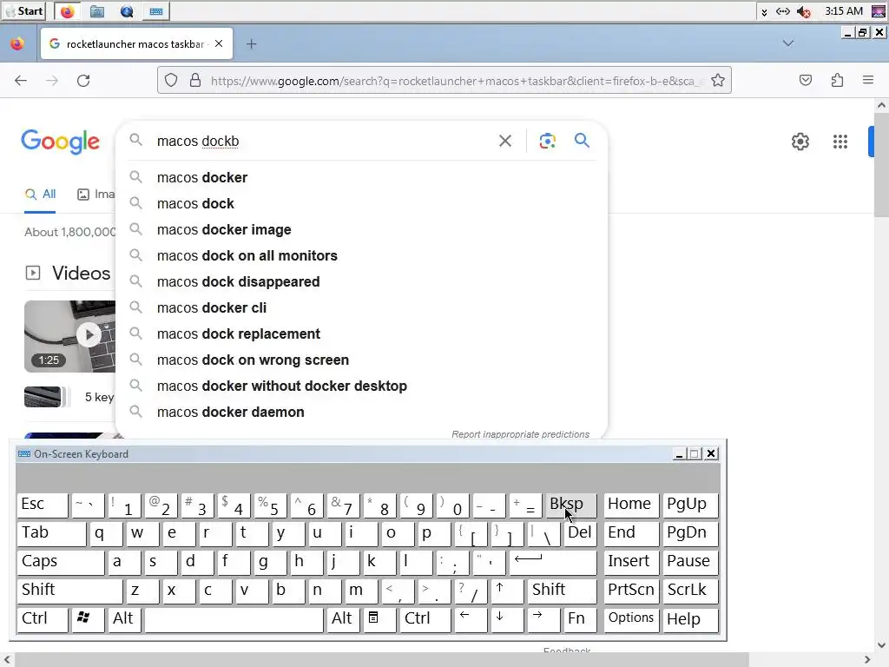Reload the current page
The image size is (889, 667).
[x=83, y=81]
